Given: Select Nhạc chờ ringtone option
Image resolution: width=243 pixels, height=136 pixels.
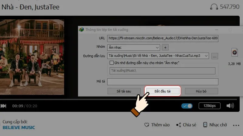Looking at the screenshot, I should click(x=215, y=125).
